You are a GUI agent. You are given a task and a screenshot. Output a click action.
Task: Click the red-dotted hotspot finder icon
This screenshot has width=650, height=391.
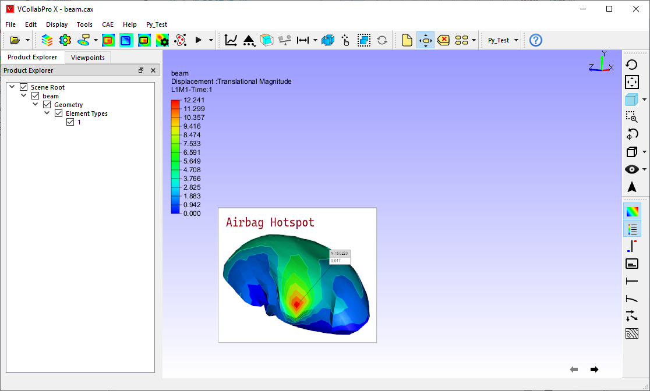click(x=181, y=40)
